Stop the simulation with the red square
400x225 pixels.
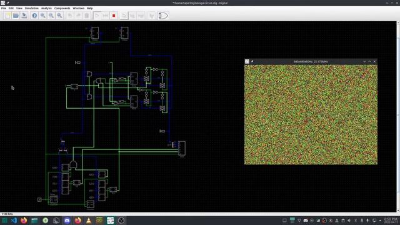[114, 16]
